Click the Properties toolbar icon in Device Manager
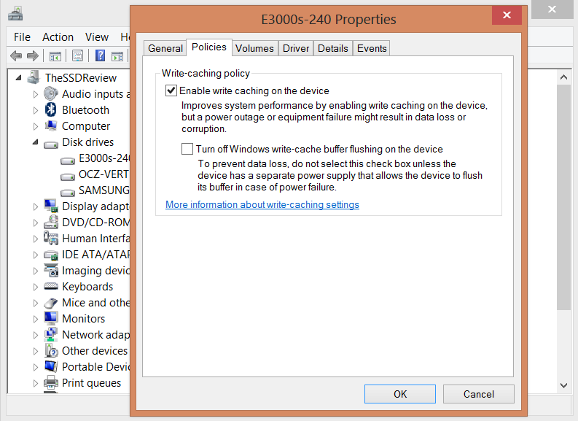The height and width of the screenshot is (421, 578). 77,56
